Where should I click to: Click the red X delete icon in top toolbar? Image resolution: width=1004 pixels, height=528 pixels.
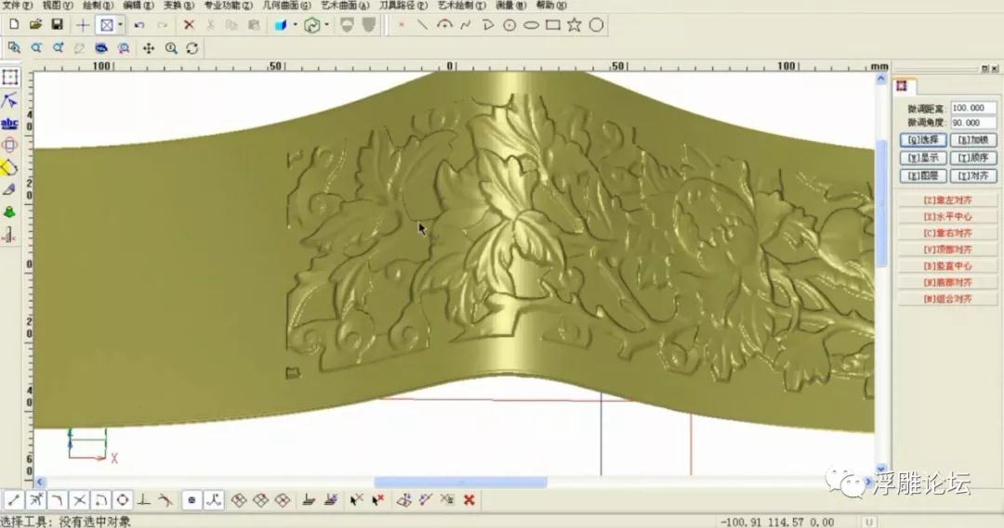point(189,25)
